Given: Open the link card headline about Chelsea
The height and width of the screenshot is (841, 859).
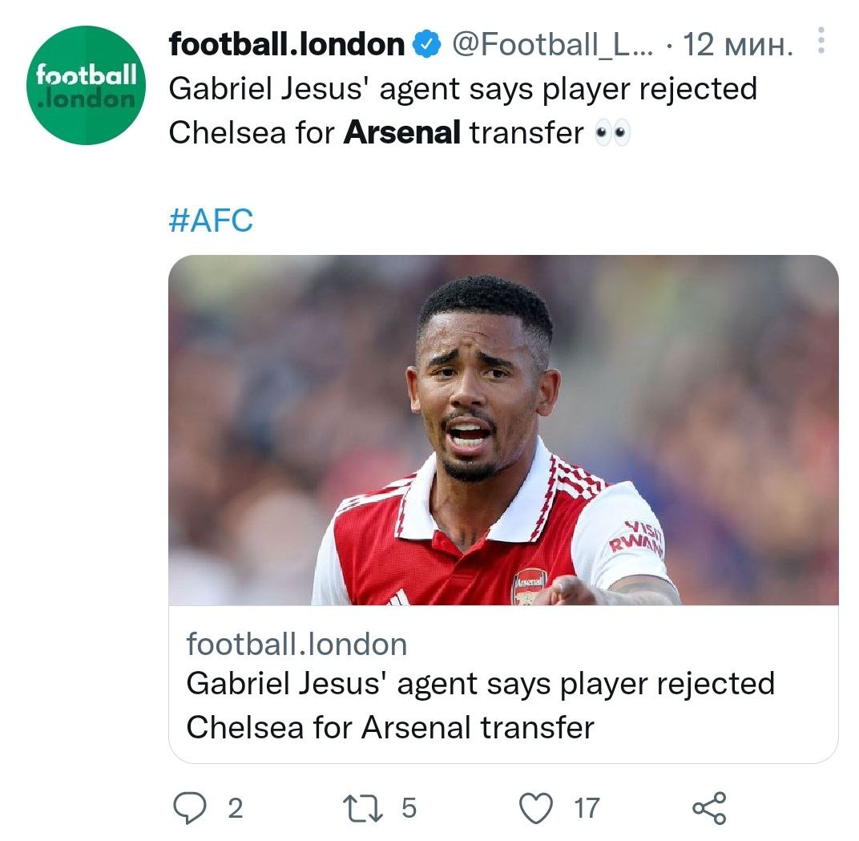Looking at the screenshot, I should [x=479, y=706].
